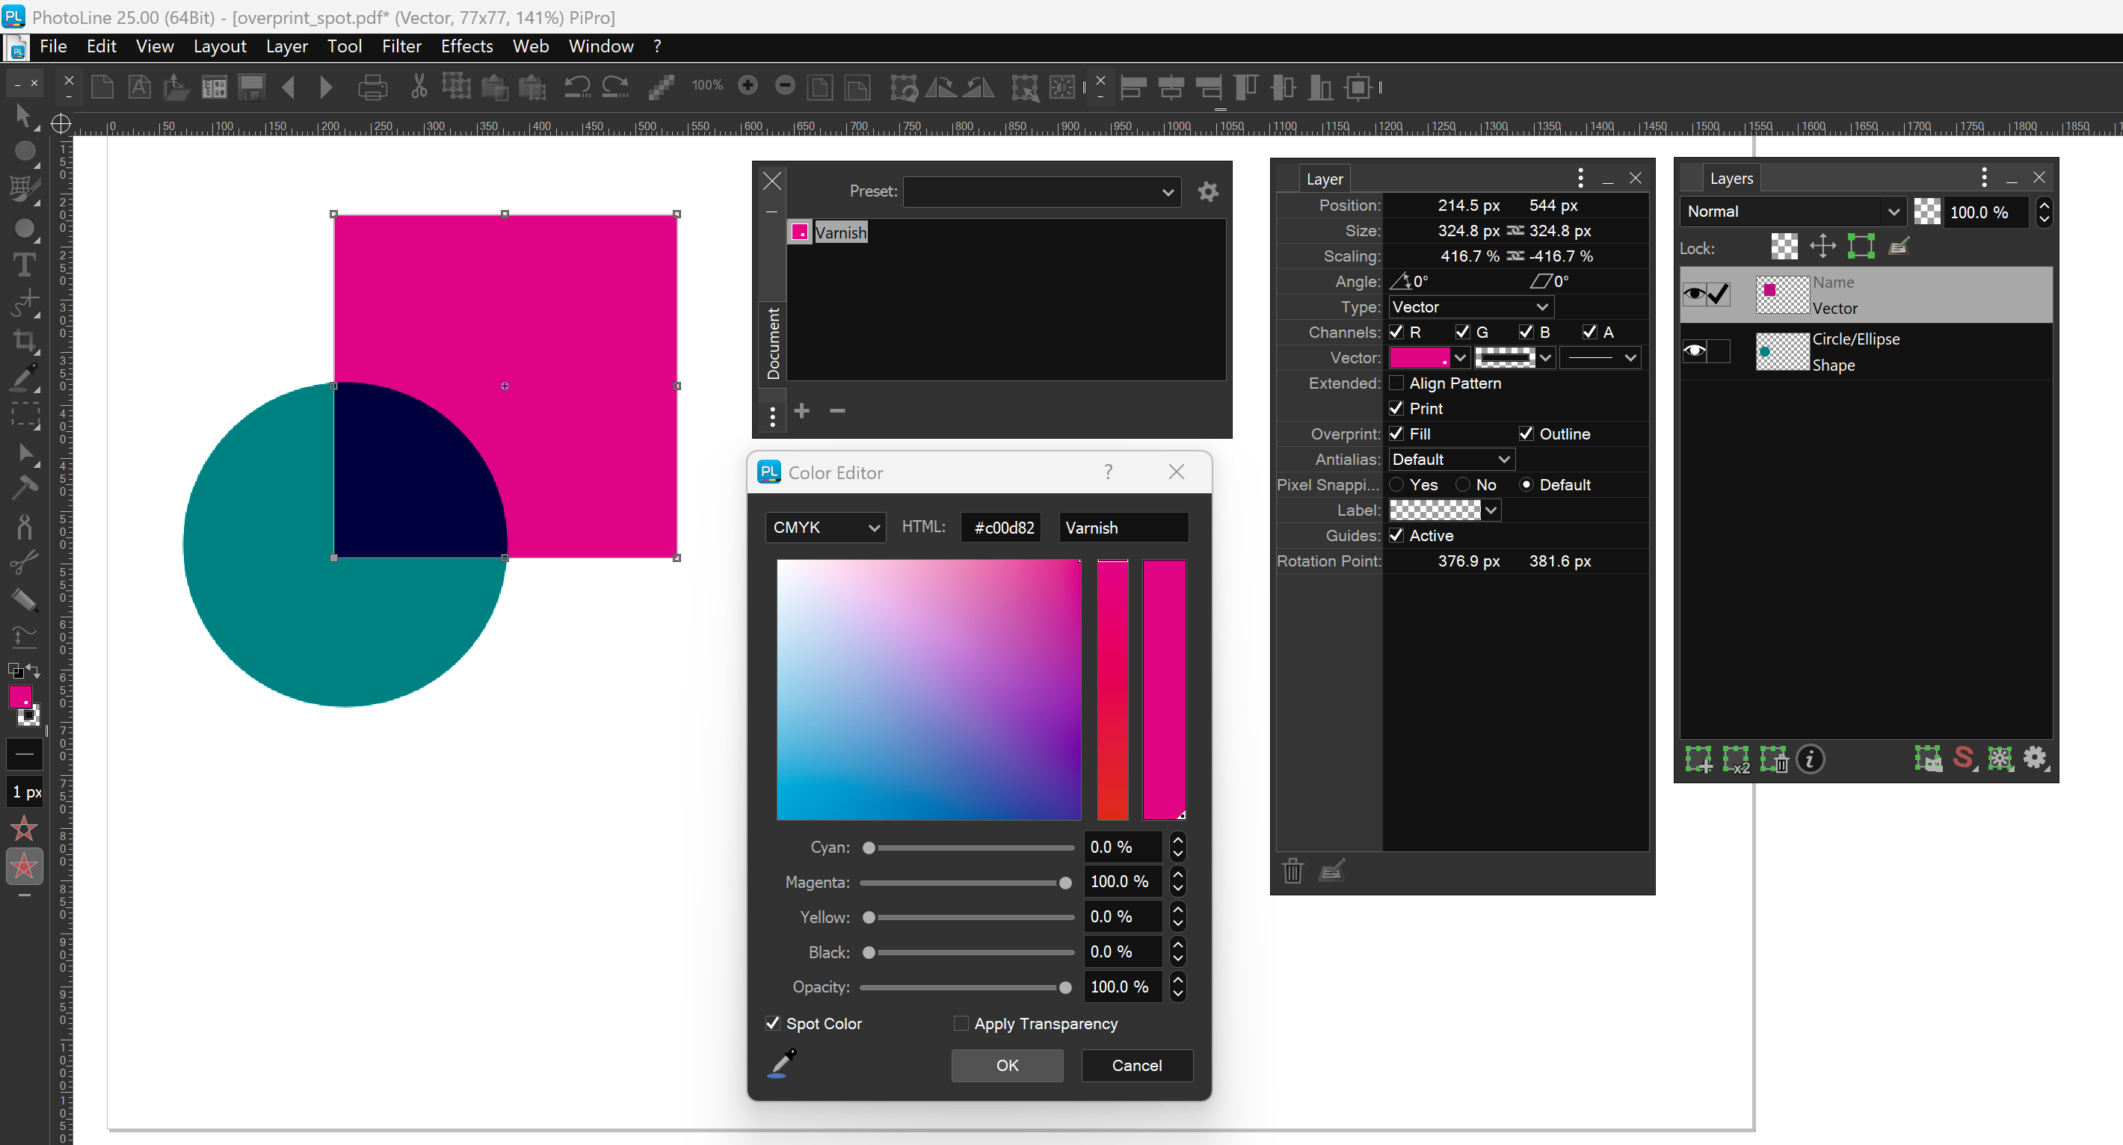The image size is (2123, 1145).
Task: Click the Color Editor help question mark
Action: tap(1109, 471)
